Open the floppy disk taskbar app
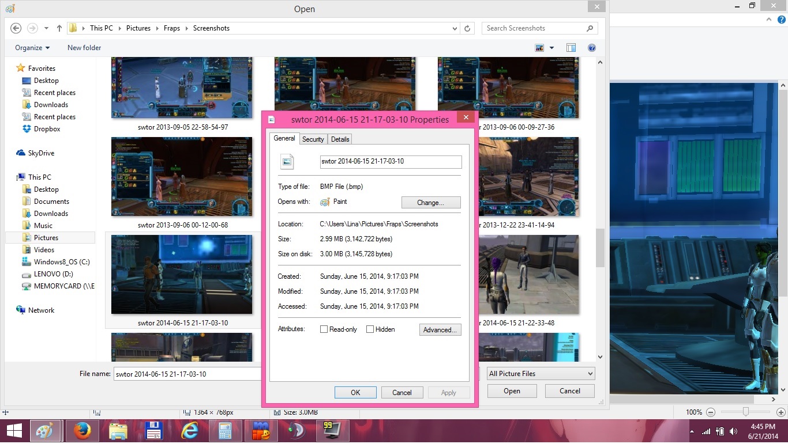788x444 pixels. pos(153,431)
